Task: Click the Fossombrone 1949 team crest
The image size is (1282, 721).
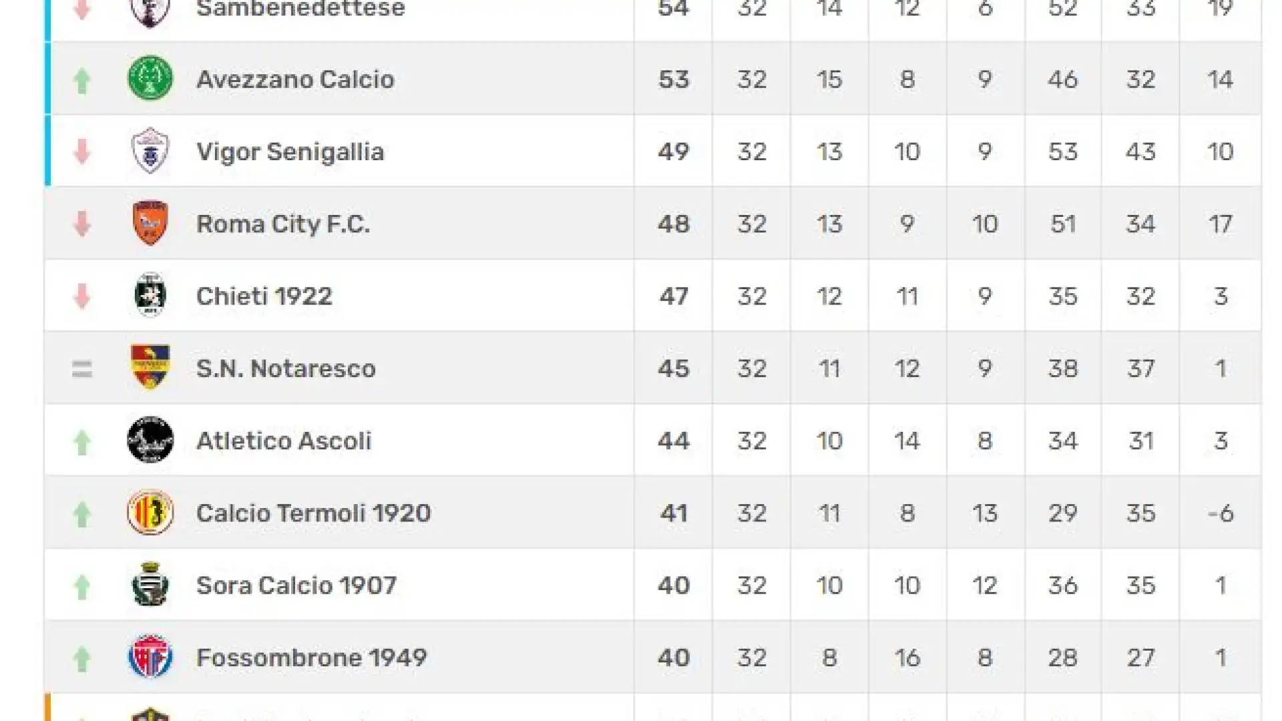Action: [150, 657]
